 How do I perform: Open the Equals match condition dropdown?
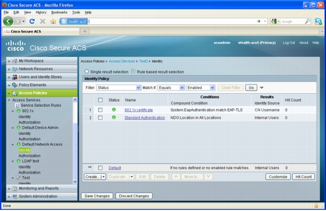click(171, 88)
